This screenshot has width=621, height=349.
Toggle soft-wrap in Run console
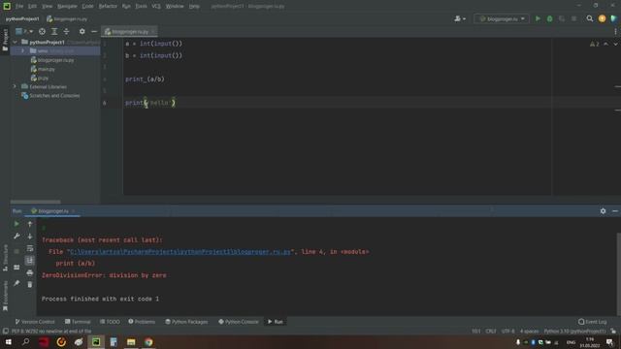click(30, 248)
